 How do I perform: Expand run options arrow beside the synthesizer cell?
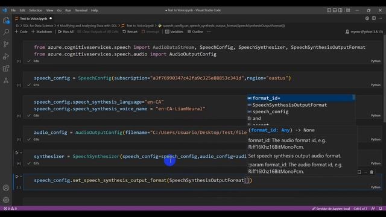pos(21,153)
